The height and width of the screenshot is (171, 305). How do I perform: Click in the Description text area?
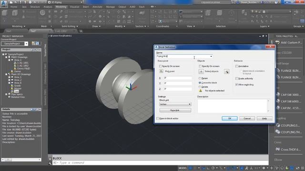tap(232, 106)
